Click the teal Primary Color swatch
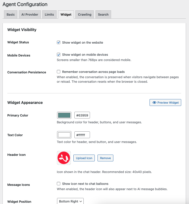Screen dimensions: 189x204 point(64,115)
